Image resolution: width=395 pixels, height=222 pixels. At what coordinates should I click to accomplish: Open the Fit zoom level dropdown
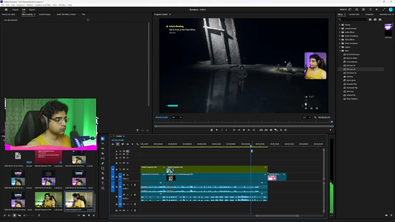[177, 117]
